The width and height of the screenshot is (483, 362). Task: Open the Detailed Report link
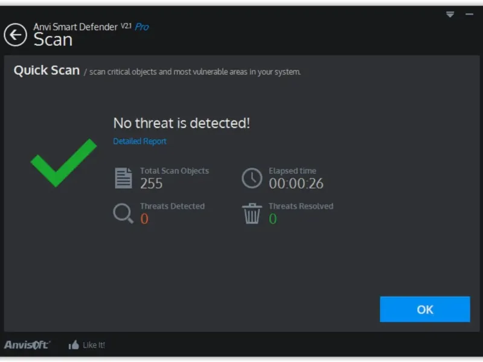tap(139, 141)
